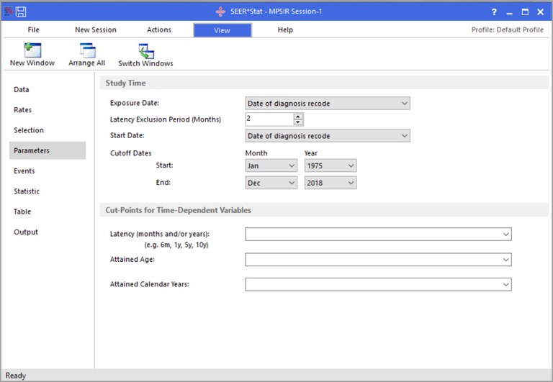
Task: Open the cutoff Start month dropdown
Action: (x=271, y=166)
